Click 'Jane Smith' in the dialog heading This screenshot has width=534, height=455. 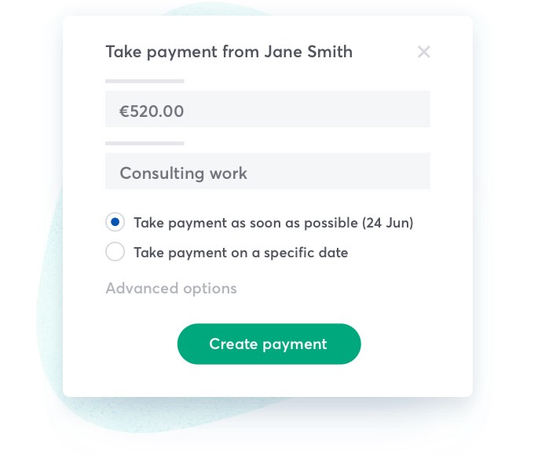pyautogui.click(x=308, y=53)
